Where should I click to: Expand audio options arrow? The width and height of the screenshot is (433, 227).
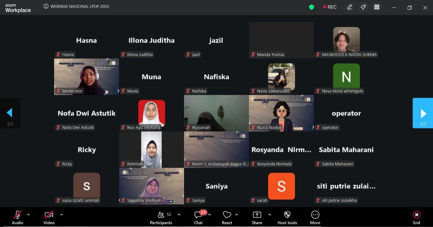[x=28, y=215]
